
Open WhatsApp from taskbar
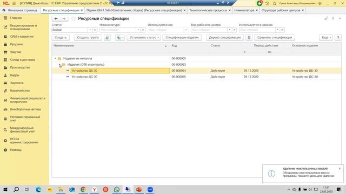tap(117, 189)
